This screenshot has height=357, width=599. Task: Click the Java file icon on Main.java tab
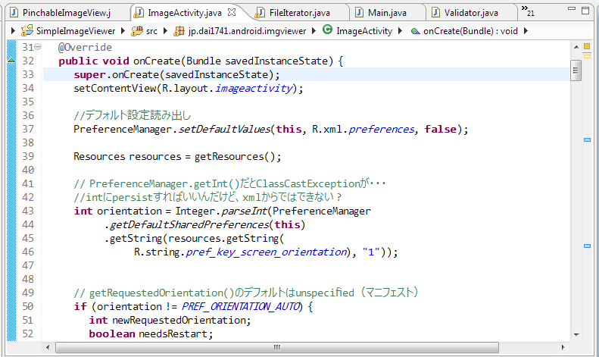pos(359,13)
